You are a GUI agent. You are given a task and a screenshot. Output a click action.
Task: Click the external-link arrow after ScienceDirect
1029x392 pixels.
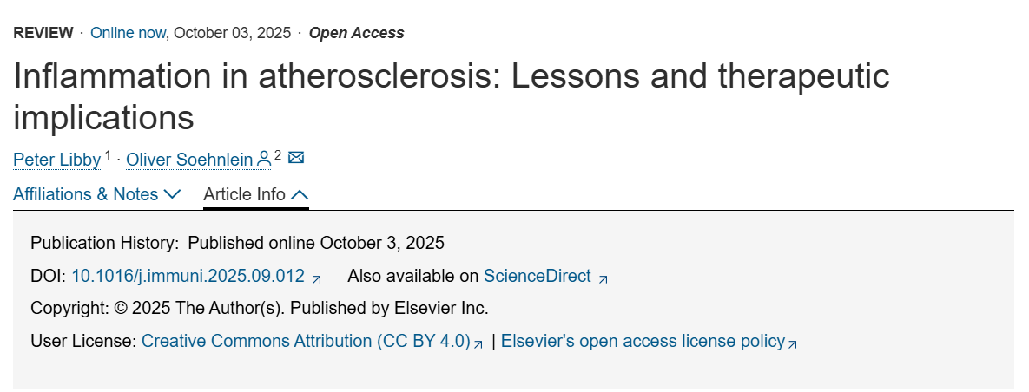point(604,278)
